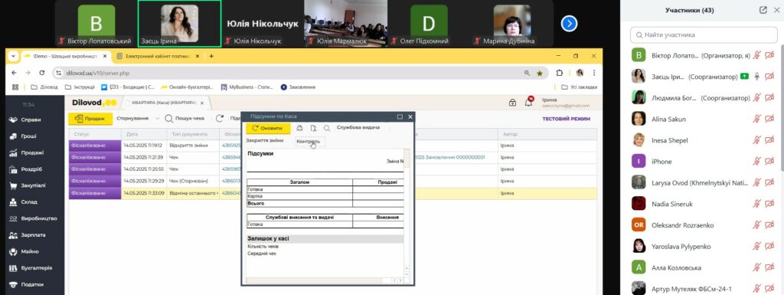Open the browser tab search dropdown
The width and height of the screenshot is (784, 295).
click(13, 56)
